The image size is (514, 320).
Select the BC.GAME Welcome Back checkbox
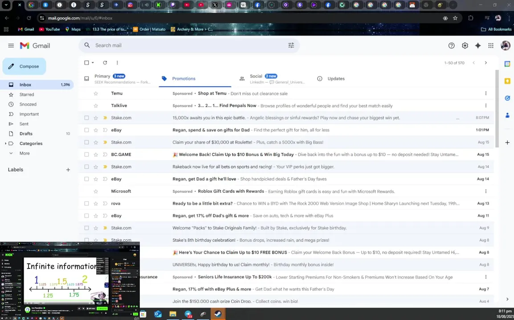[86, 154]
